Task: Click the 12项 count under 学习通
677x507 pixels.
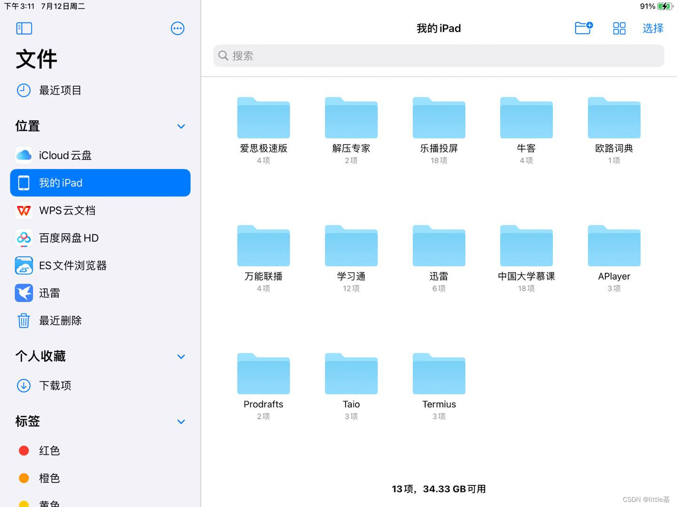Action: tap(351, 288)
